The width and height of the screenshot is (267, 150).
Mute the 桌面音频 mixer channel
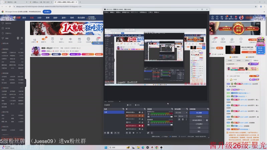pos(149,125)
